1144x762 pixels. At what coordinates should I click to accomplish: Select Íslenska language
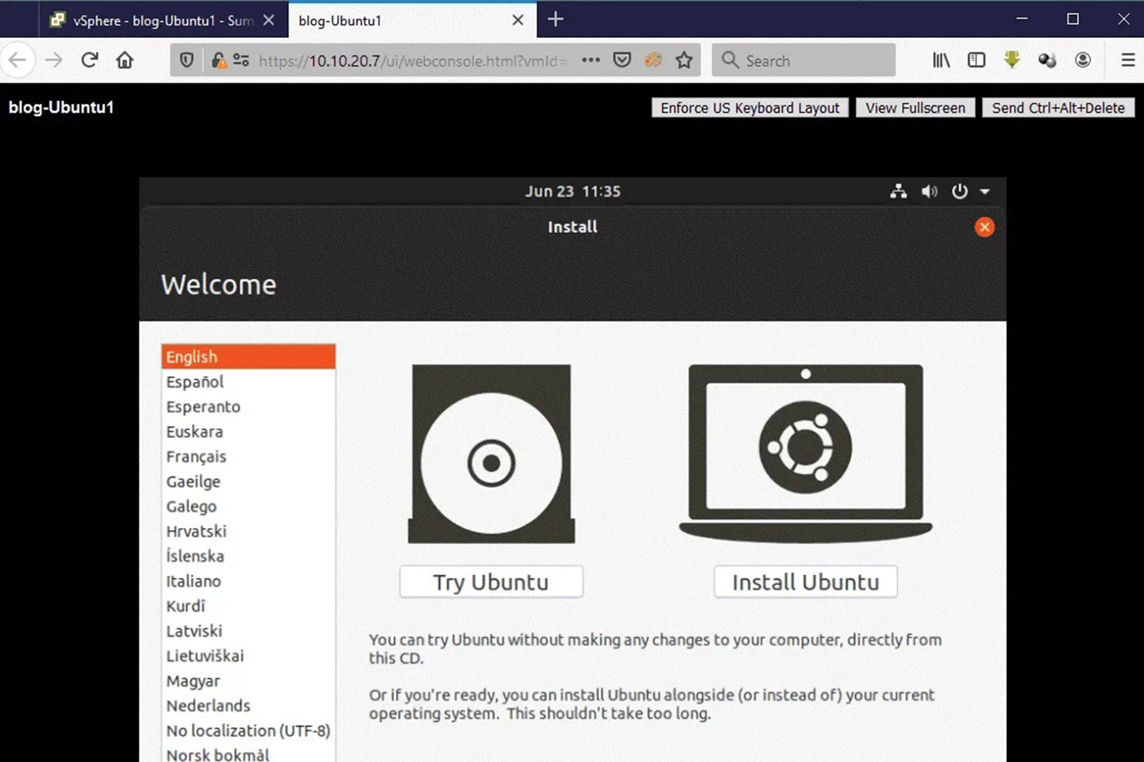tap(248, 556)
